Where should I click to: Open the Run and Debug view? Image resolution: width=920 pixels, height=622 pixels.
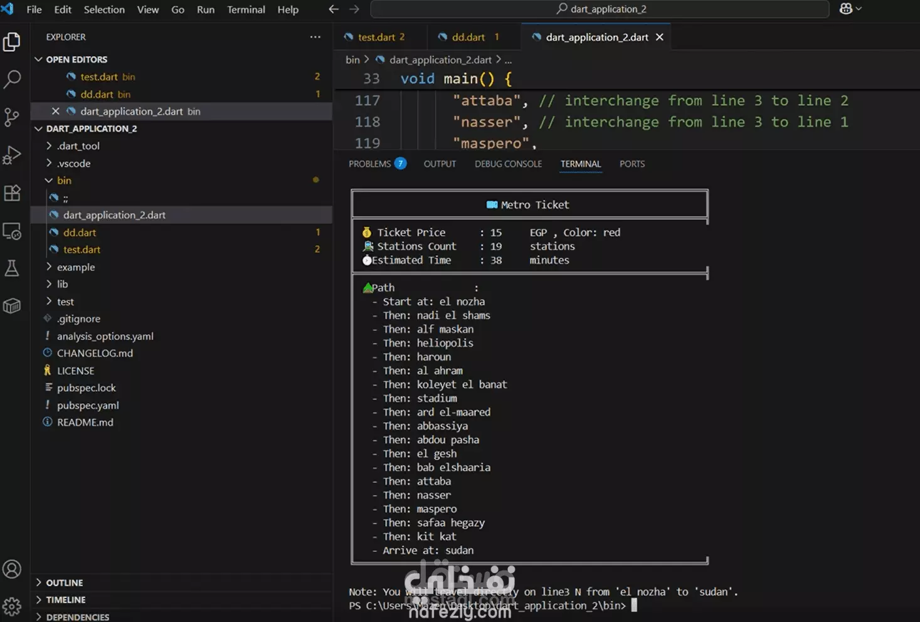coord(12,155)
